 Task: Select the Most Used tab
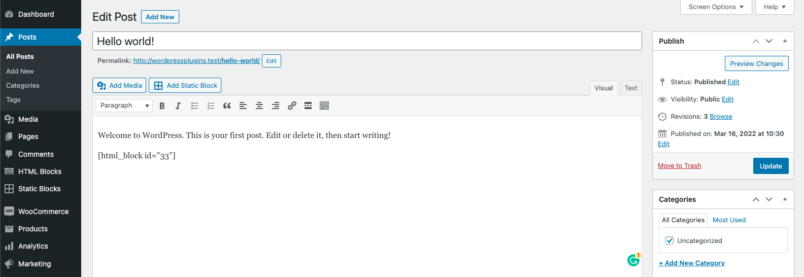click(x=729, y=220)
